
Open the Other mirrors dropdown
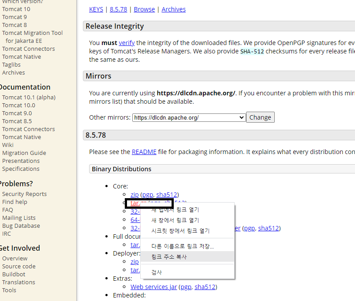point(189,117)
